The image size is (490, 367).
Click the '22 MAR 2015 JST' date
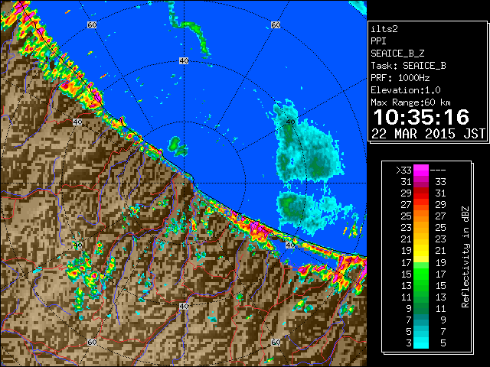point(428,134)
